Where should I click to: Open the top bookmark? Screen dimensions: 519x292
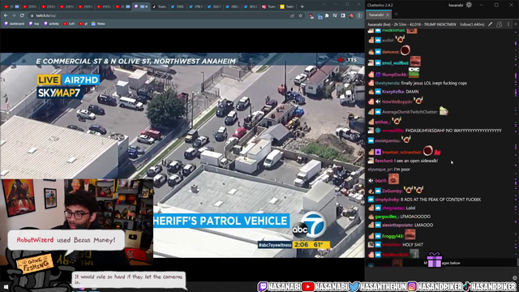[34, 24]
